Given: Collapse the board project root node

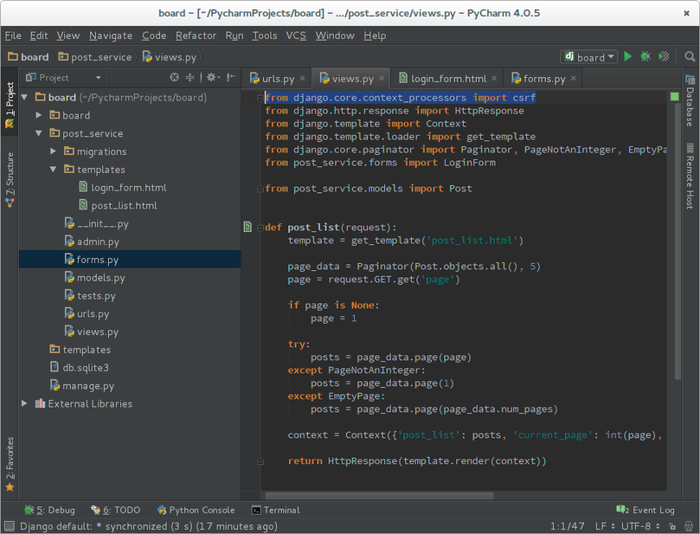Looking at the screenshot, I should pyautogui.click(x=24, y=97).
